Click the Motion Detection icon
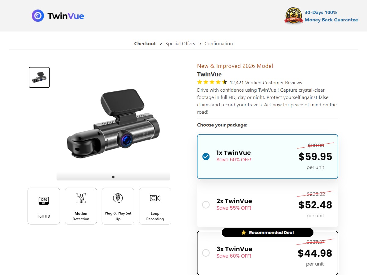Image resolution: width=367 pixels, height=275 pixels. click(x=81, y=198)
